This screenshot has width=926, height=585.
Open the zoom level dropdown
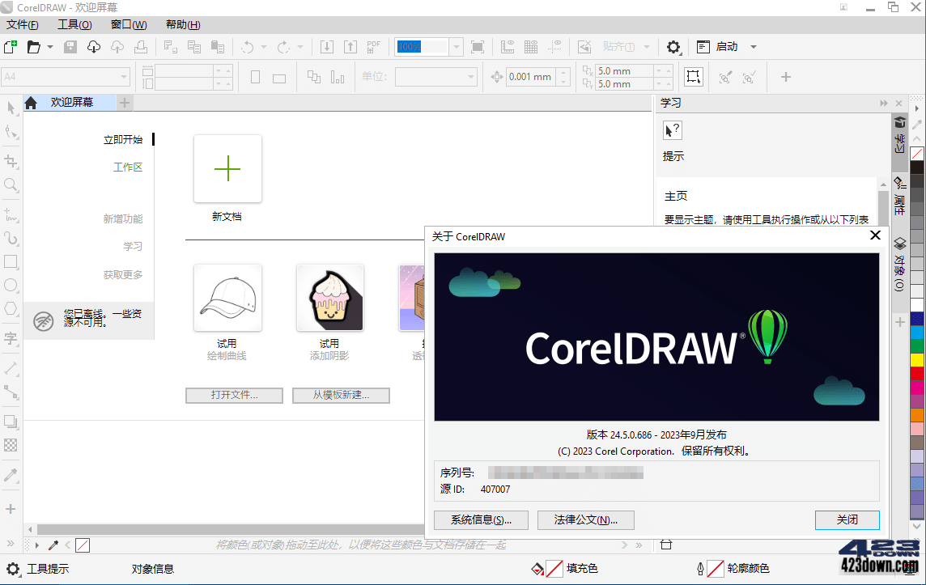pyautogui.click(x=455, y=46)
